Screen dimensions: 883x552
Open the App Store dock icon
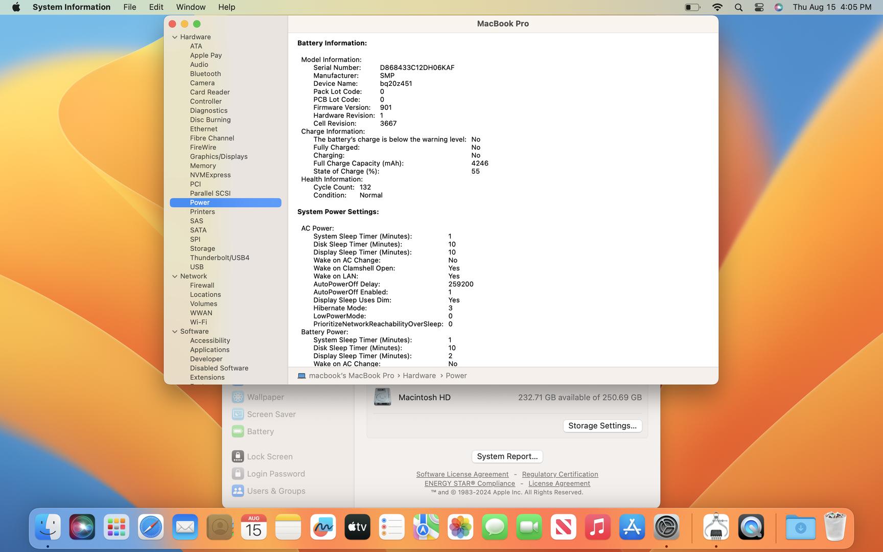[x=632, y=527]
